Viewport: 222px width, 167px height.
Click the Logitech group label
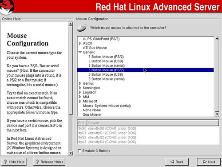pyautogui.click(x=90, y=92)
